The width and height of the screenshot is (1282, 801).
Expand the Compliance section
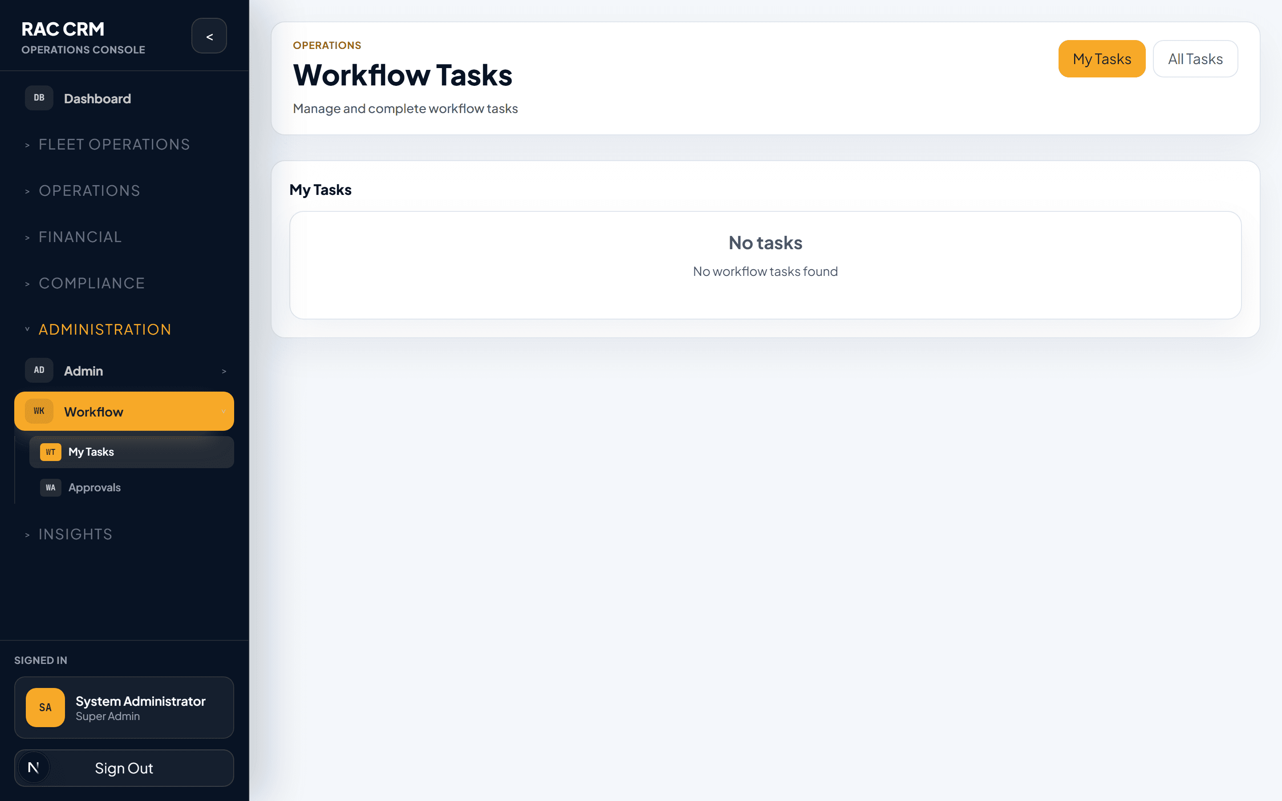(85, 283)
